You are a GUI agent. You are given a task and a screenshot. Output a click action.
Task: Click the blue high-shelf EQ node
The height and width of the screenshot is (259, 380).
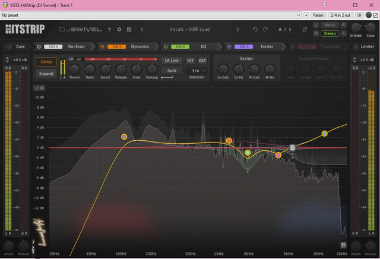click(325, 134)
